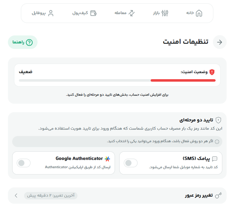233x211 pixels.
Task: Open the کیف‌پول wallet icon
Action: click(x=93, y=13)
